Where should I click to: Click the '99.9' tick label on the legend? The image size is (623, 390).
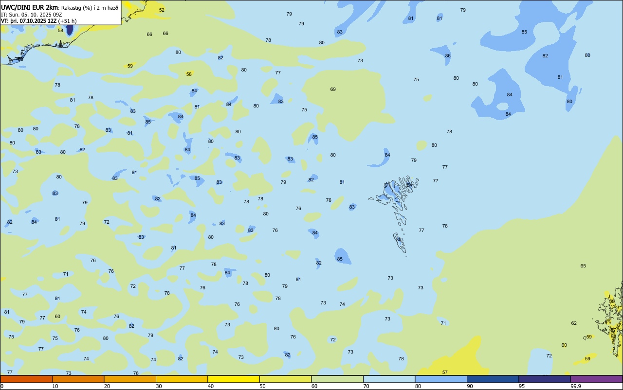click(576, 386)
